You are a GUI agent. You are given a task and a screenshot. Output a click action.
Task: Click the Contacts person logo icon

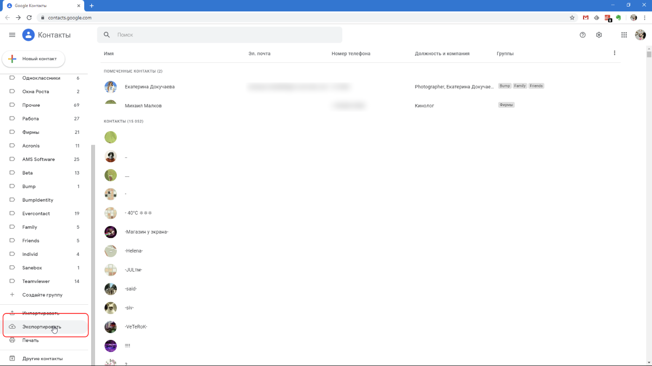click(x=28, y=34)
